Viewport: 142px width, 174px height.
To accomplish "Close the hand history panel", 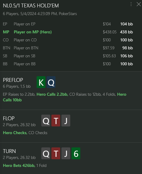I will pos(139,4).
